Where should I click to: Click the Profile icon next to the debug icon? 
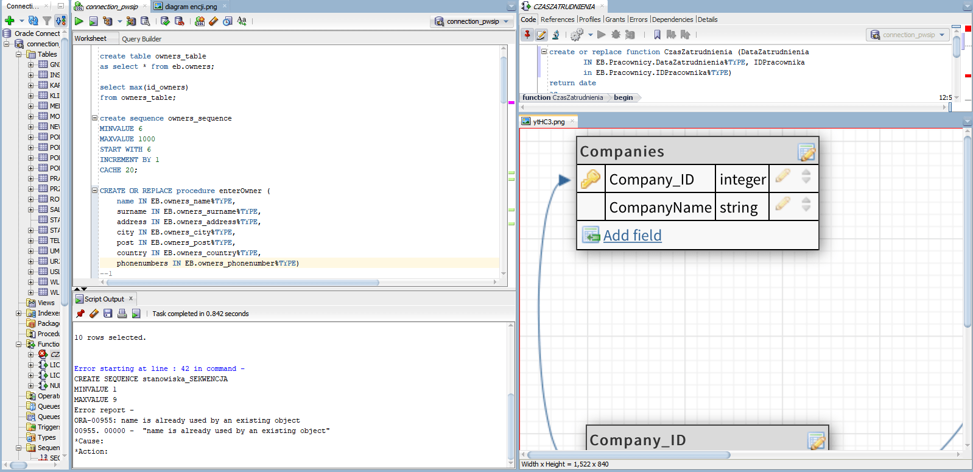tap(630, 35)
